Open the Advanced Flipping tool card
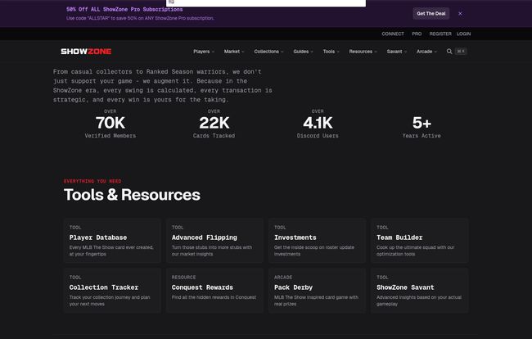Screen dimensions: 532x339 (x=214, y=241)
